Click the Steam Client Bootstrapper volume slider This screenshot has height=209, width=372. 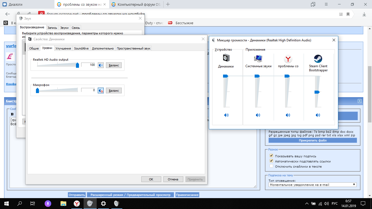pos(317,92)
